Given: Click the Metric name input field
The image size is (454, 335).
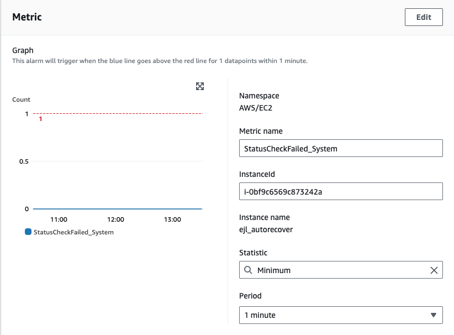Looking at the screenshot, I should tap(341, 148).
